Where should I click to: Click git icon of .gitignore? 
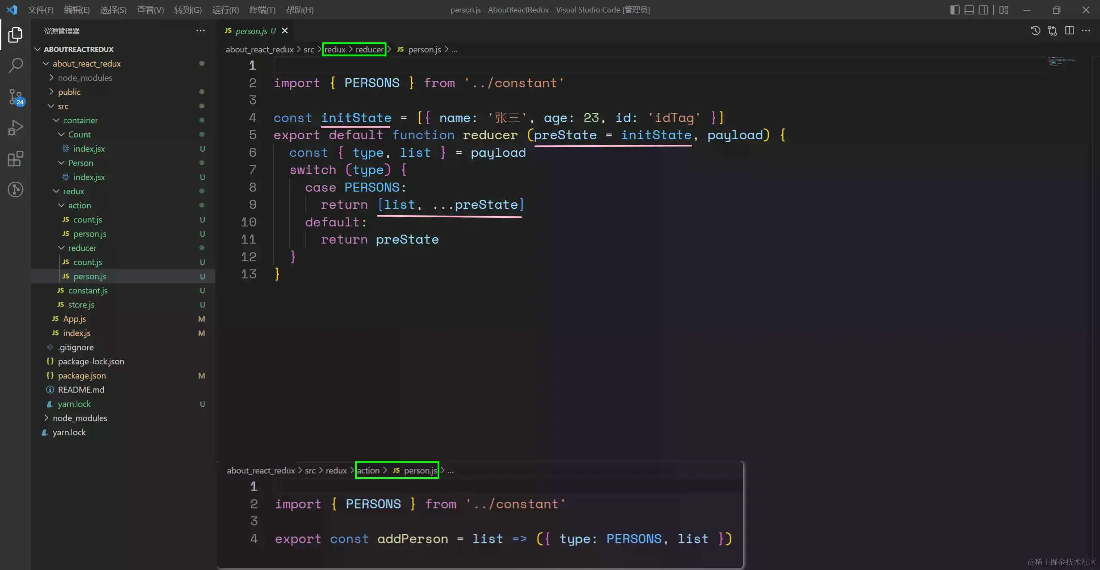50,347
